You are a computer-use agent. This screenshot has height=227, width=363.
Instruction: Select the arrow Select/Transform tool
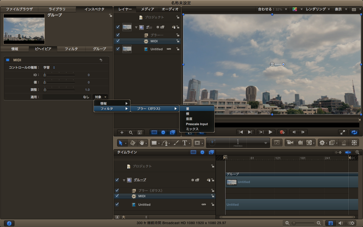coord(121,143)
